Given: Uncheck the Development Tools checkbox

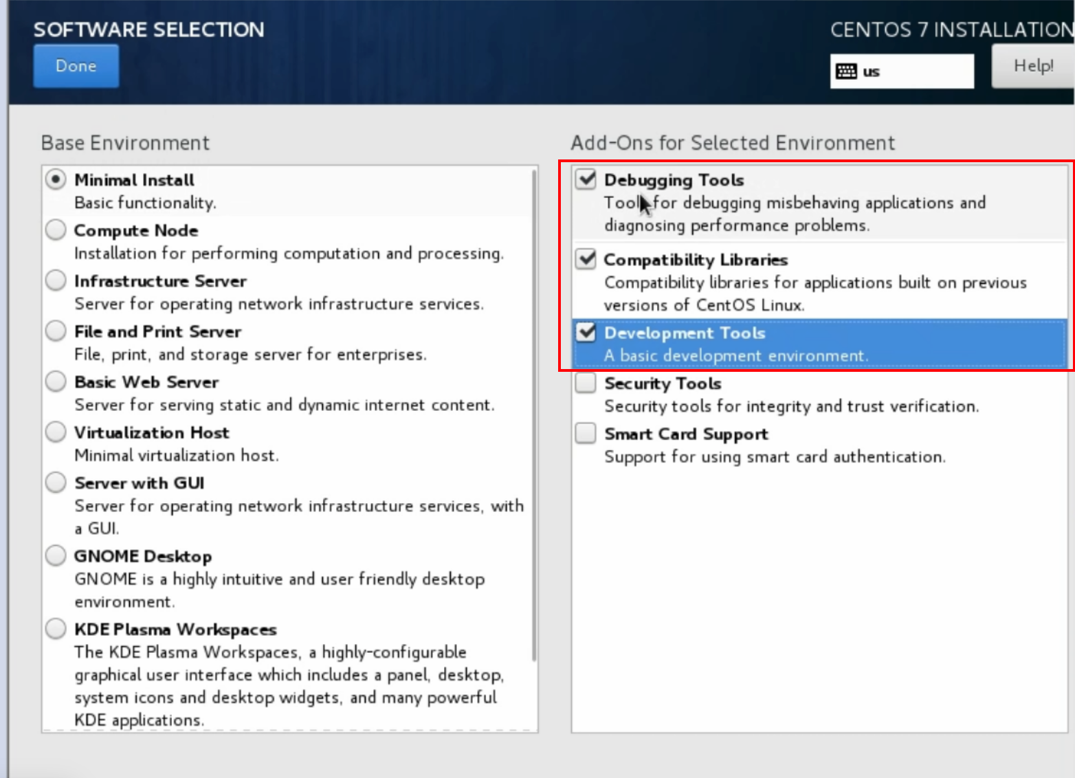Looking at the screenshot, I should pyautogui.click(x=586, y=332).
